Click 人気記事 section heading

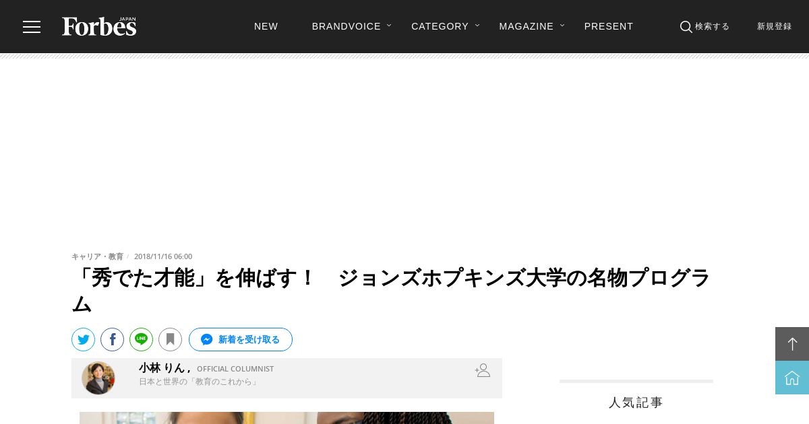[x=636, y=402]
